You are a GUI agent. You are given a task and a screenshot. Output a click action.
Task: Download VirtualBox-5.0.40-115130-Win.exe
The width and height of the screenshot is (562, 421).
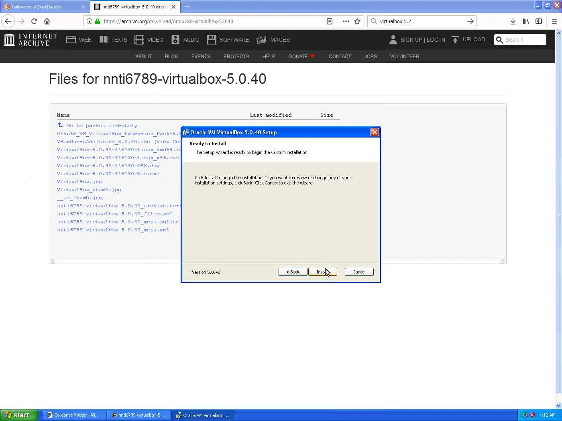click(x=108, y=174)
